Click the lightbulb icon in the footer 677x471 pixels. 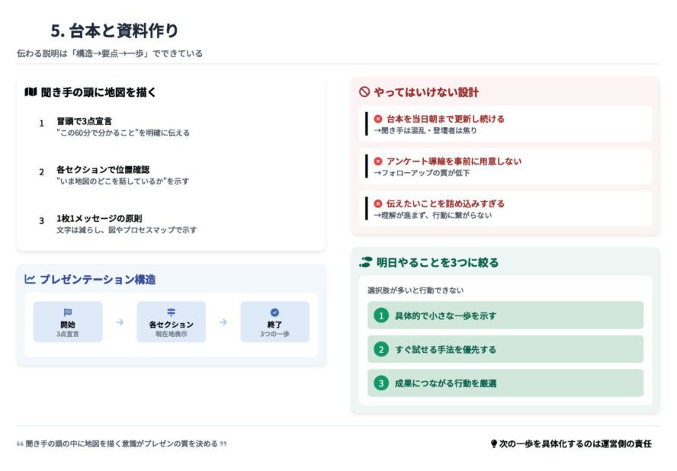pyautogui.click(x=493, y=444)
